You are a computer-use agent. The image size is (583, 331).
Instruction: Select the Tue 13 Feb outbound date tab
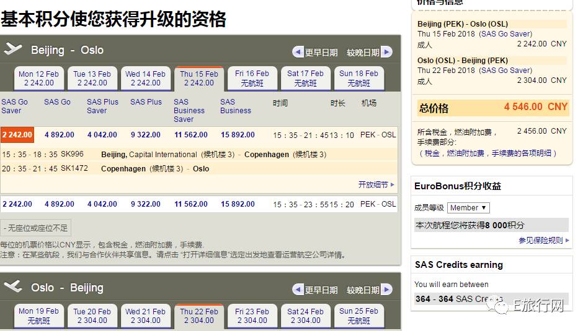click(92, 79)
